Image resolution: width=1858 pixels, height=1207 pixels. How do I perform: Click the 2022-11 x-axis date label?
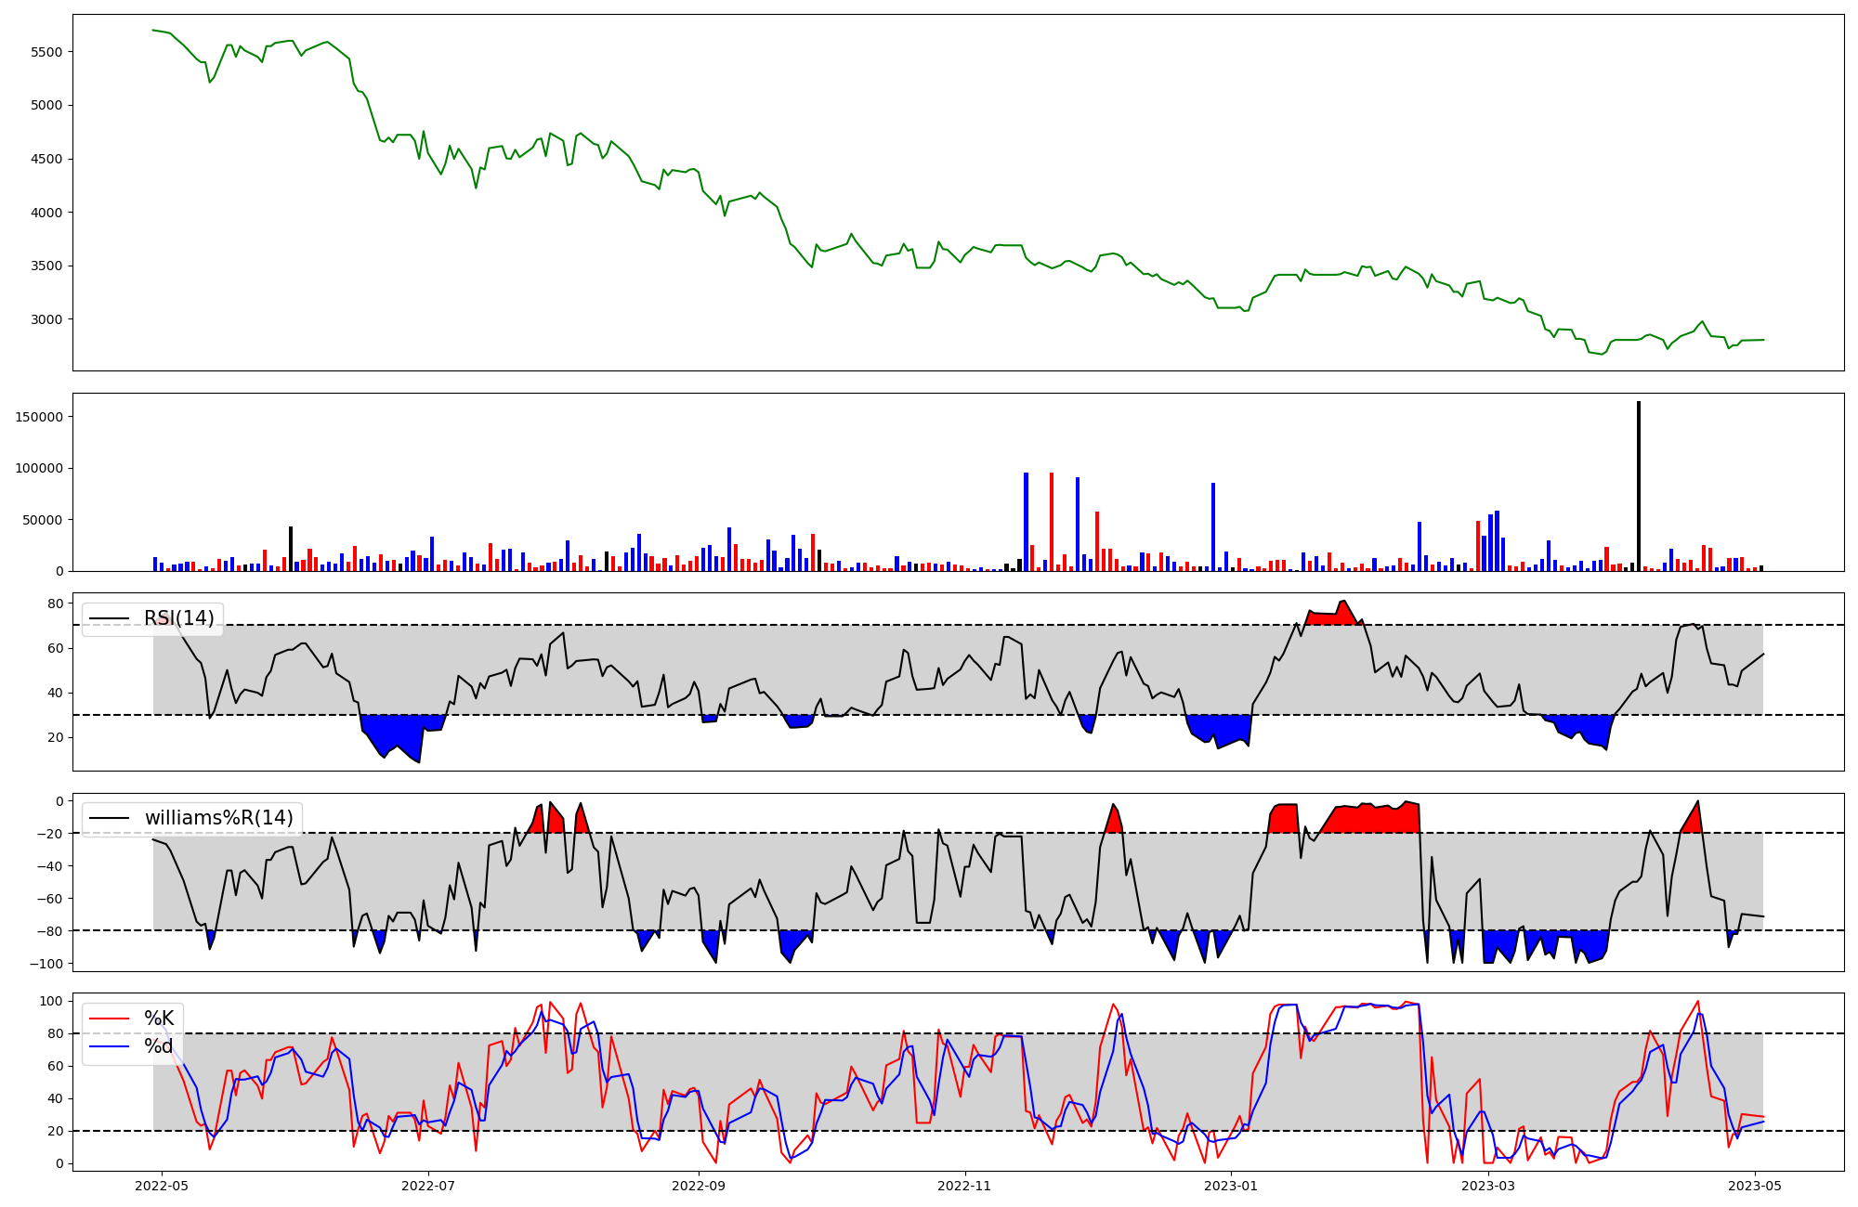(x=965, y=1186)
